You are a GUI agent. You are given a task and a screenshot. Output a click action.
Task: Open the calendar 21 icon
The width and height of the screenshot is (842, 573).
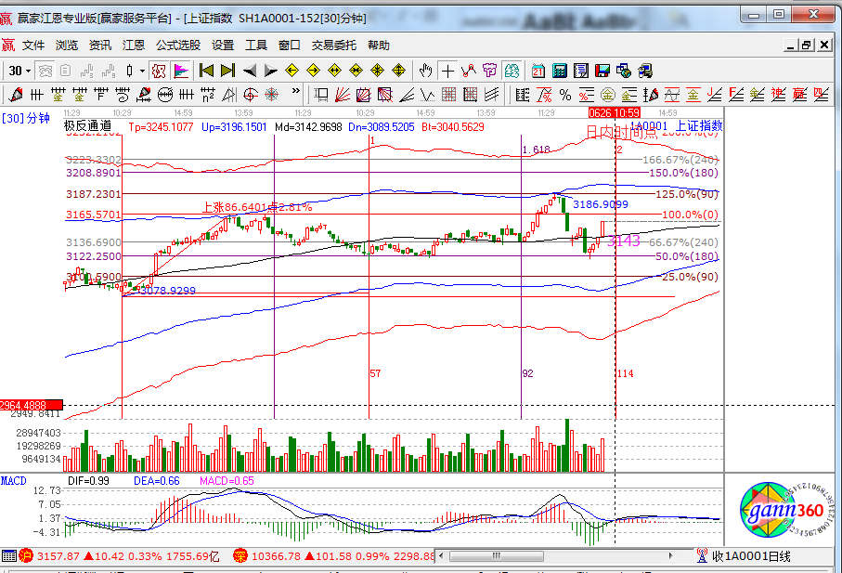(538, 71)
